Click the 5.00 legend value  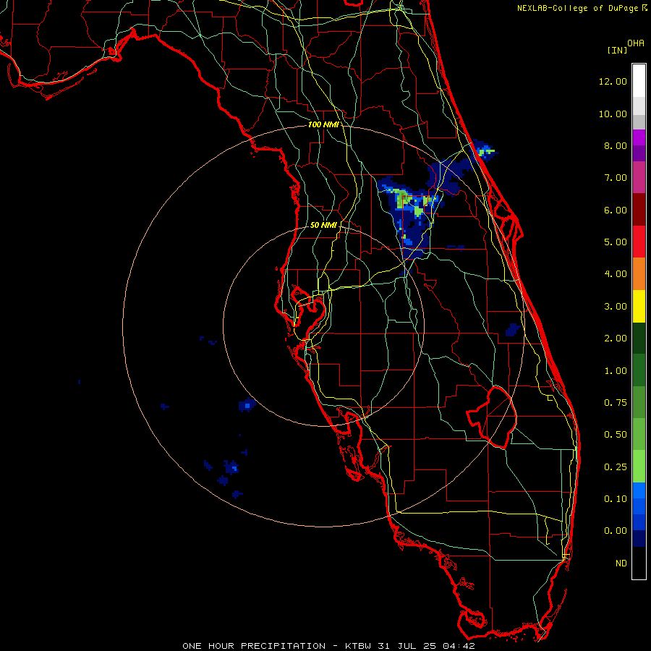pyautogui.click(x=616, y=242)
